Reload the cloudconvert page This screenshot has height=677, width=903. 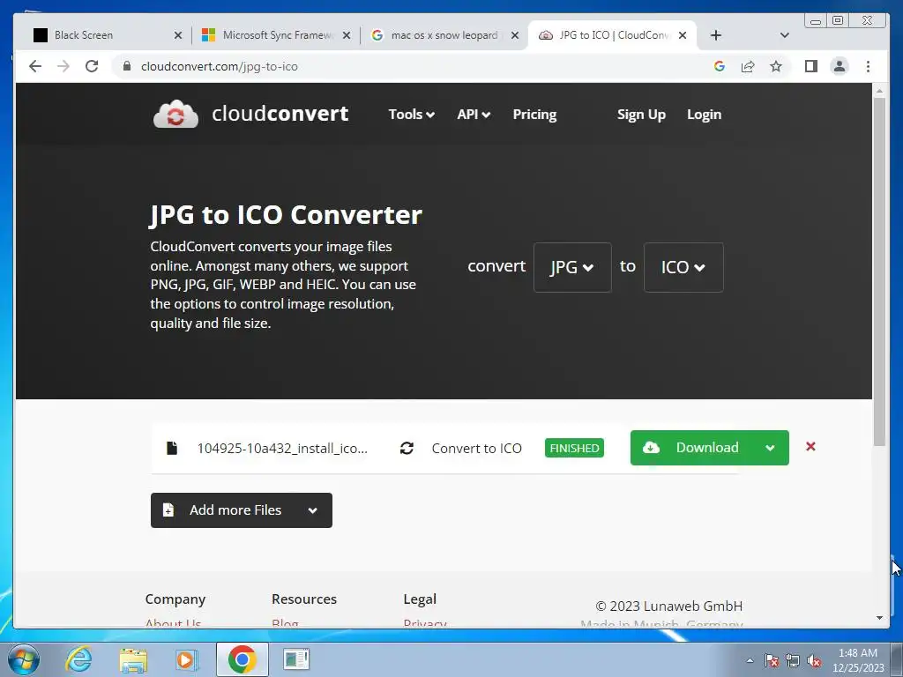[92, 66]
